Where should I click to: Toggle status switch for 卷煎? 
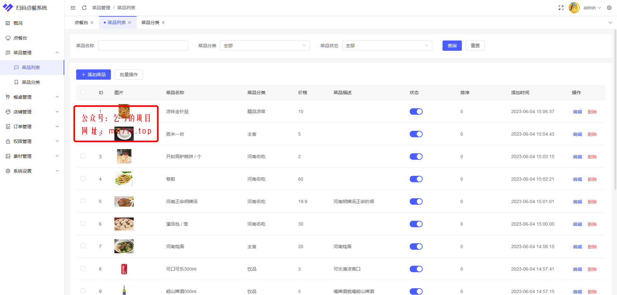coord(416,179)
